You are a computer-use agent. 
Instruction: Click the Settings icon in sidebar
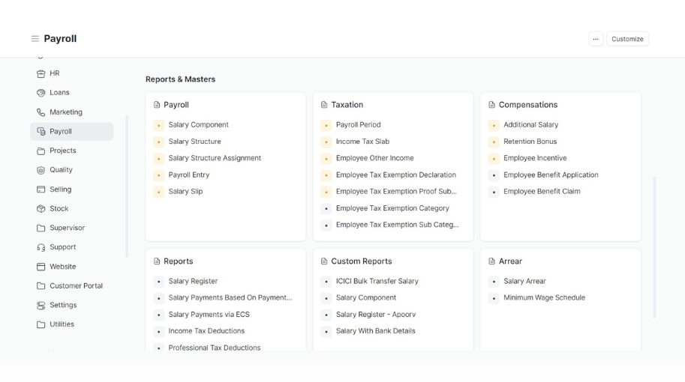(41, 306)
